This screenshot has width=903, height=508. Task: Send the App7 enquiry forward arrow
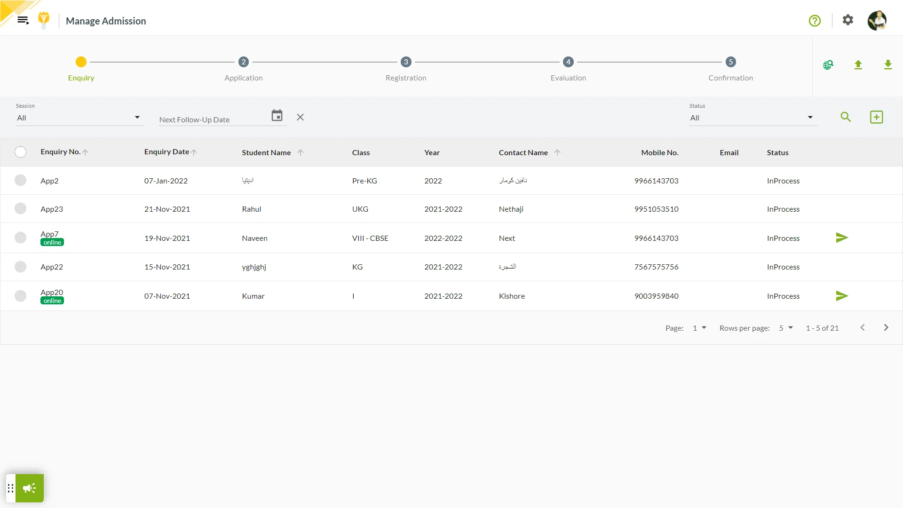842,238
